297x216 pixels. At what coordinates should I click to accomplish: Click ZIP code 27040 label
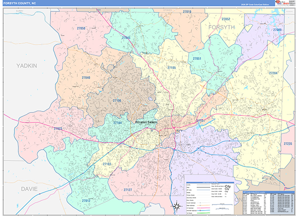[86, 78]
